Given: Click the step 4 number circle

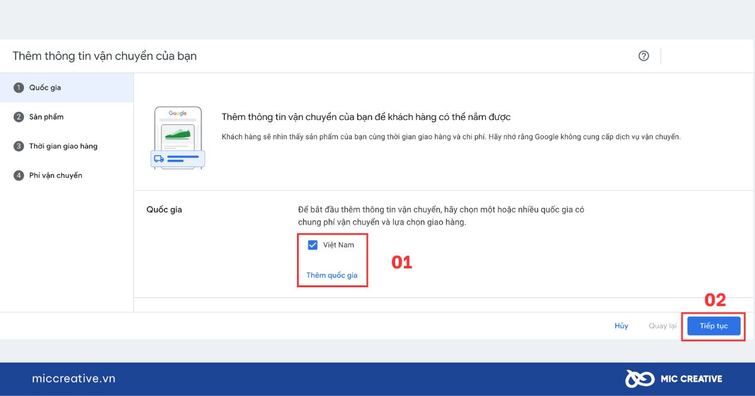Looking at the screenshot, I should tap(19, 175).
